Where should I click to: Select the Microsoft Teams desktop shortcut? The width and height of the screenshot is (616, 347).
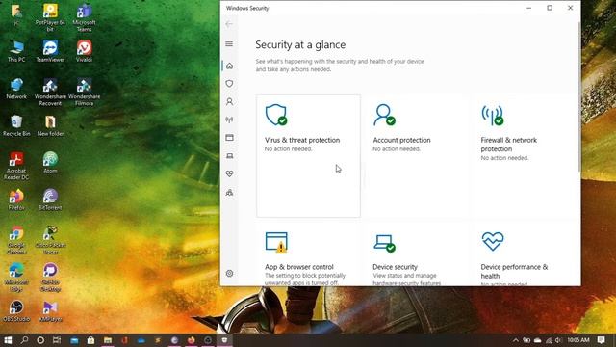84,17
